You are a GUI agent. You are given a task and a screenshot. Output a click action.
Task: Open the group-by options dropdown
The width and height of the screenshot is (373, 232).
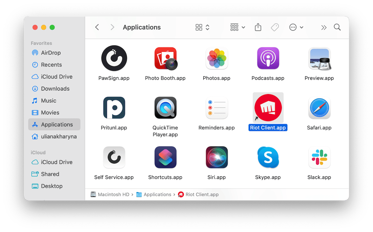(238, 27)
